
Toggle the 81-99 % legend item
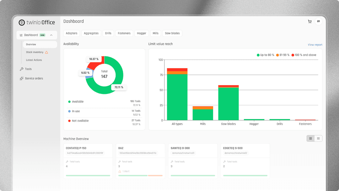tap(282, 55)
